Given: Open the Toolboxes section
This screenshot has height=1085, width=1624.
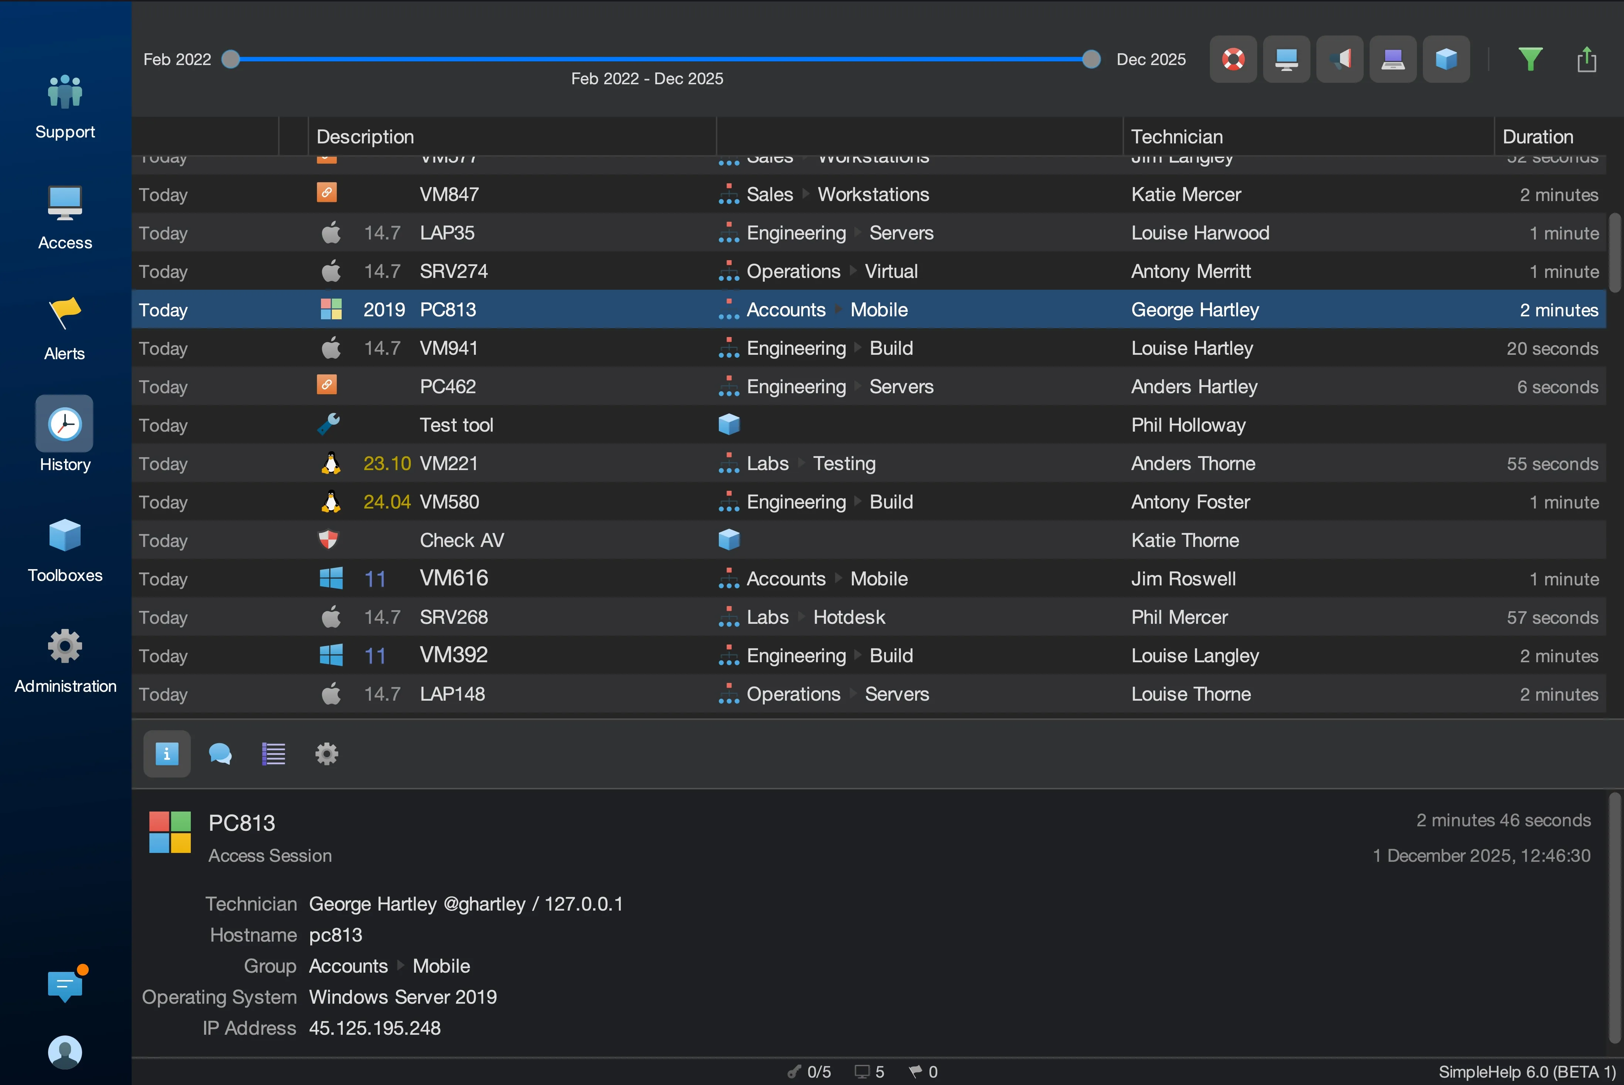Looking at the screenshot, I should (x=64, y=547).
